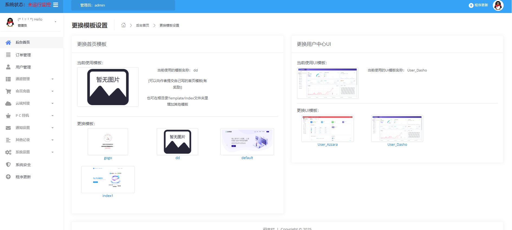
Task: Toggle the sidebar hamburger menu icon
Action: [56, 5]
